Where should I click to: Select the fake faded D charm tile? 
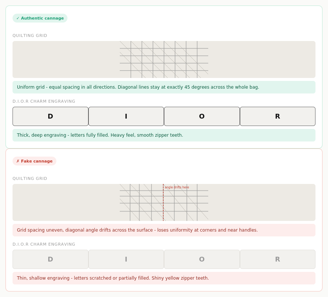point(50,259)
